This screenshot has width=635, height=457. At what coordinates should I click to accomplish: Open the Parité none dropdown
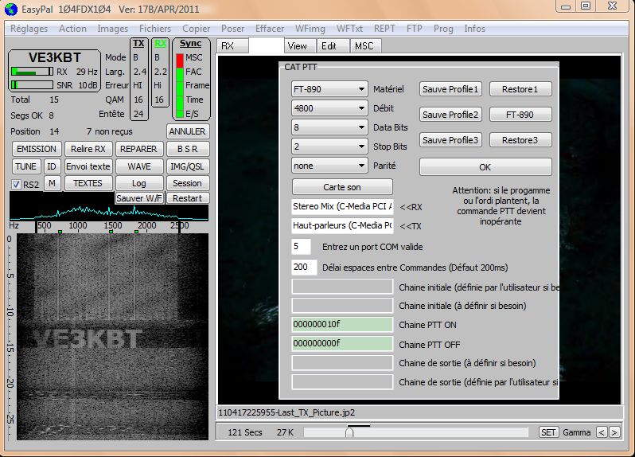329,166
